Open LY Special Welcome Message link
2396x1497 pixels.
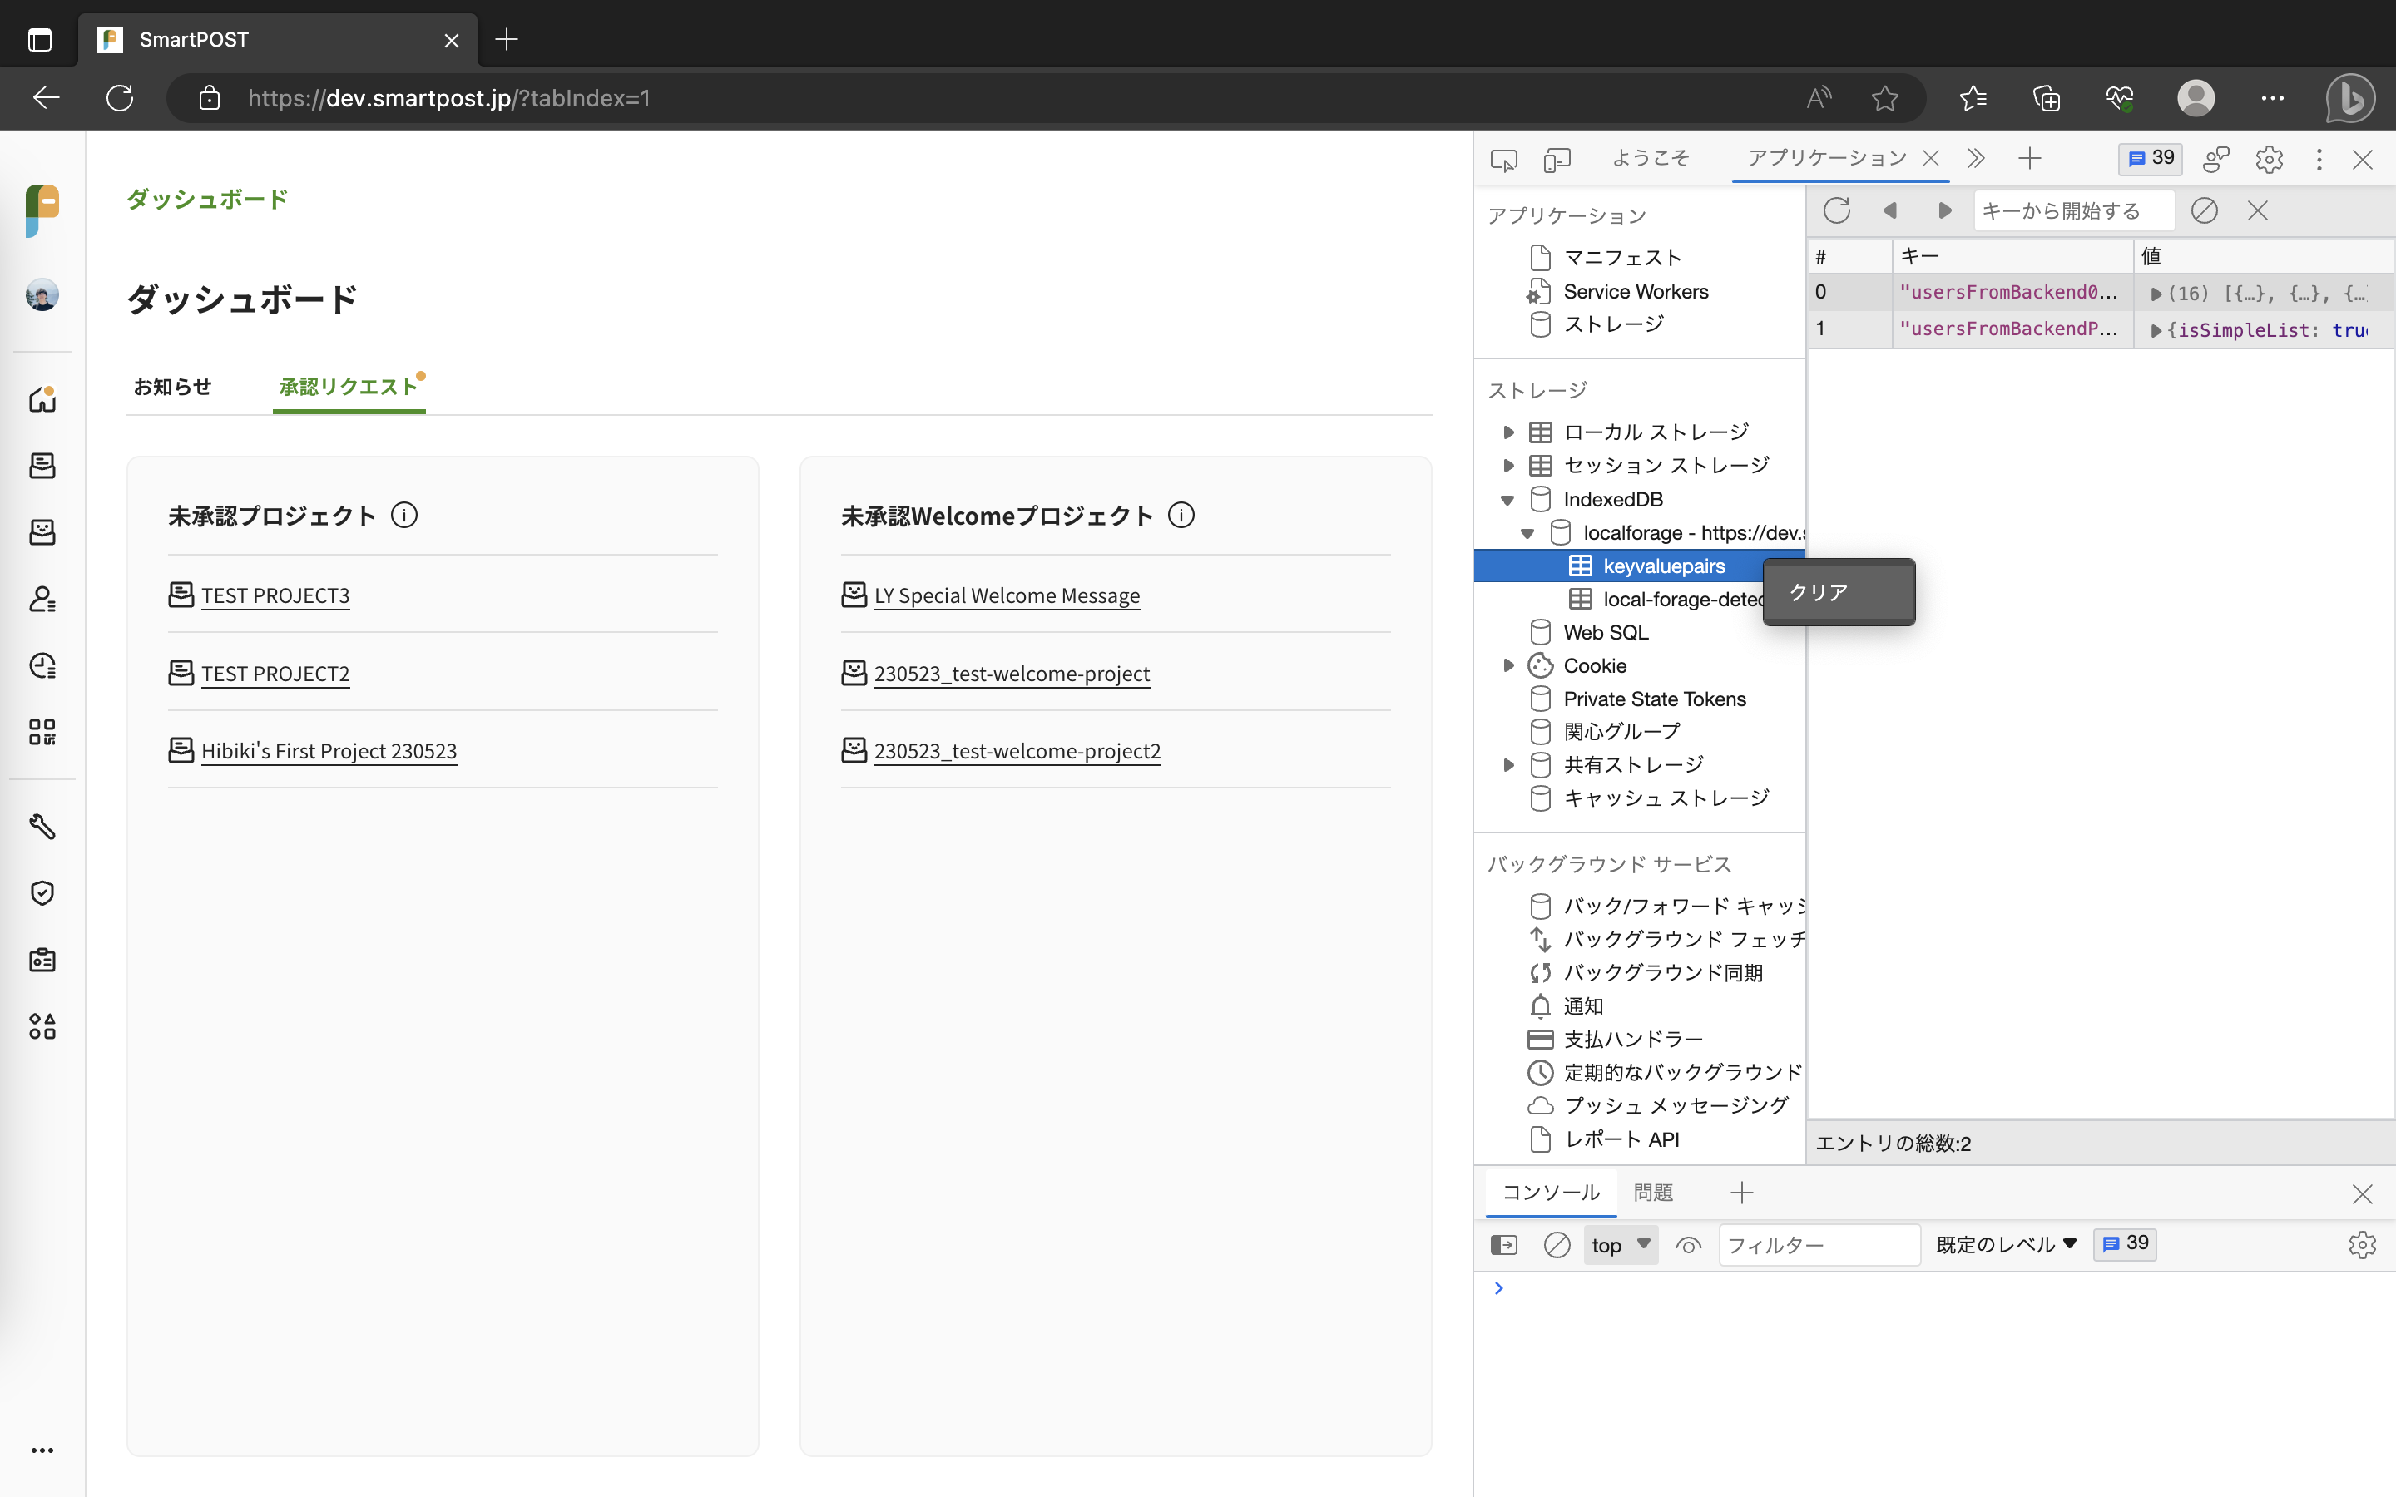click(1006, 595)
